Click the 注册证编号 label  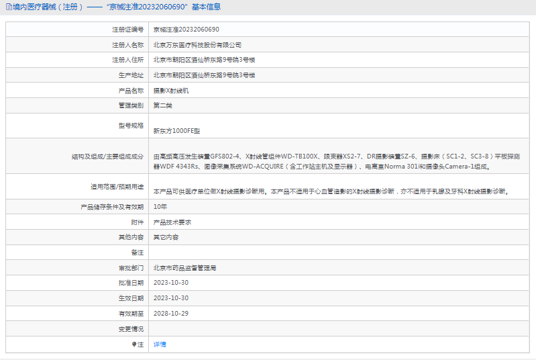pos(128,30)
